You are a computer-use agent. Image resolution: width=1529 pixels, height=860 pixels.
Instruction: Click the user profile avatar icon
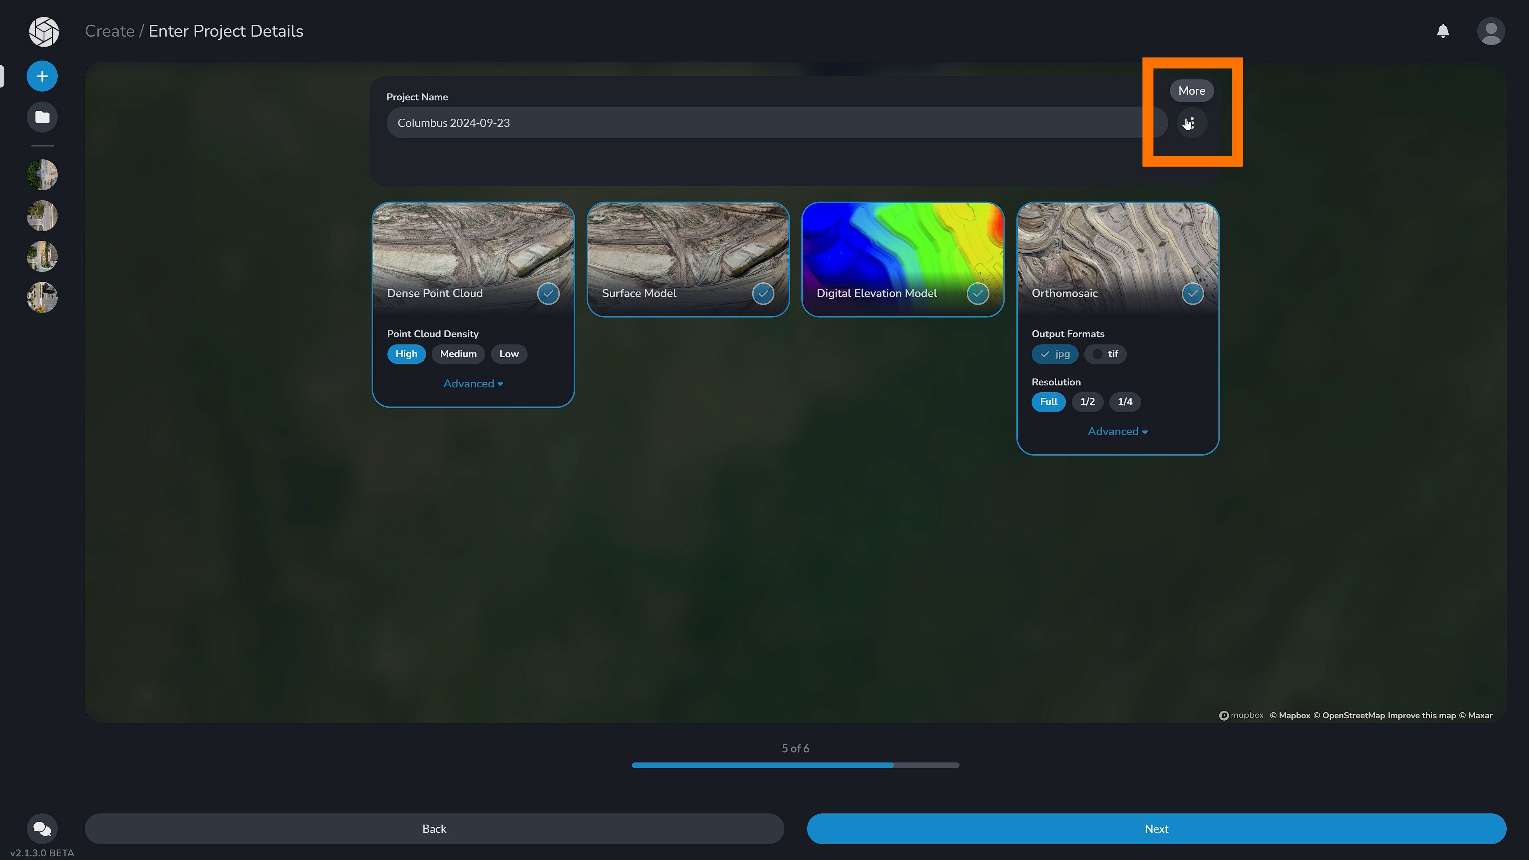(1492, 31)
